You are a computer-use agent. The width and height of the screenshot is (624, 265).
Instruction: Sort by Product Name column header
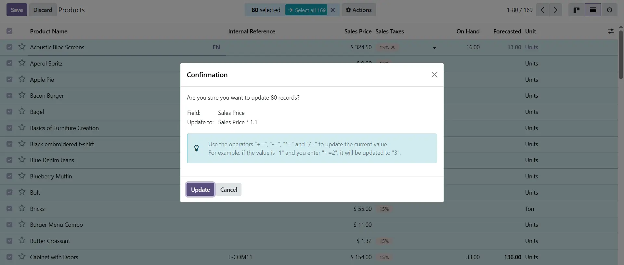click(49, 31)
